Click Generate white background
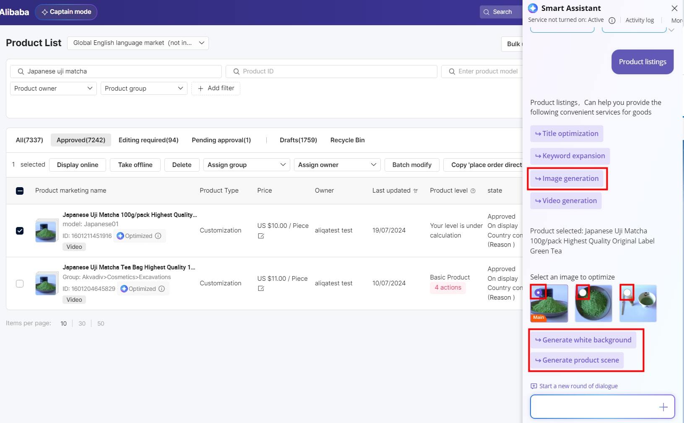This screenshot has height=423, width=684. coord(583,340)
